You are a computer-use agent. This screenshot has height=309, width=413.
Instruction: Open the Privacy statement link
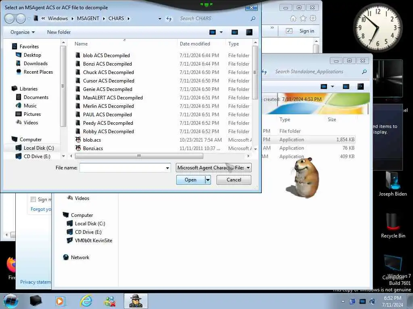[35, 282]
